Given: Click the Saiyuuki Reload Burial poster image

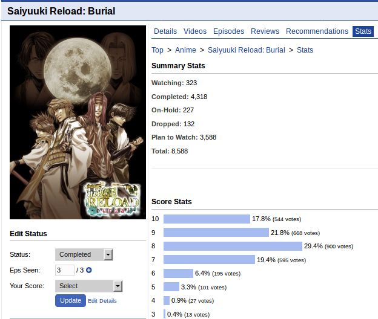Looking at the screenshot, I should [78, 122].
